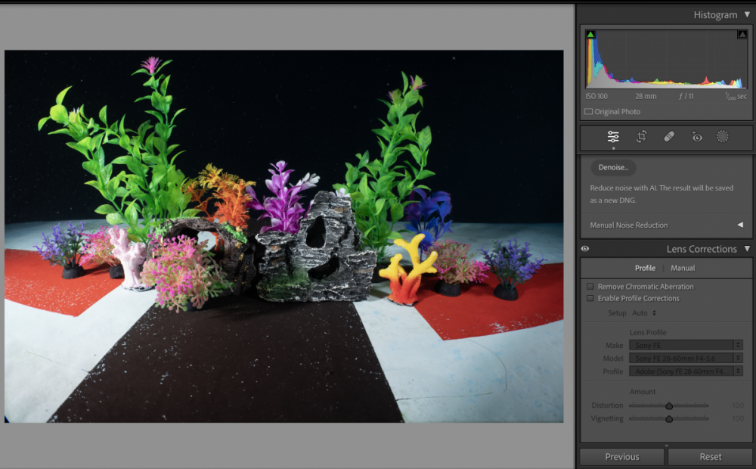Collapse the Lens Corrections panel
Screen dimensions: 756x469
747,249
